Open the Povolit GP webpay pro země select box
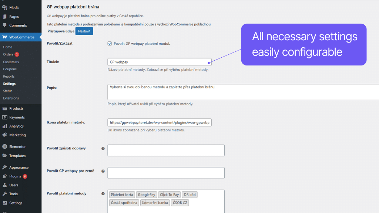 pyautogui.click(x=166, y=173)
